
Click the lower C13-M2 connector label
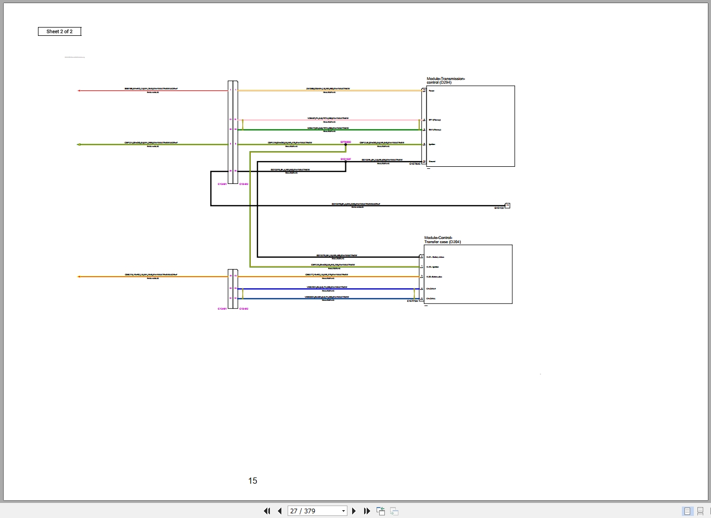(244, 309)
